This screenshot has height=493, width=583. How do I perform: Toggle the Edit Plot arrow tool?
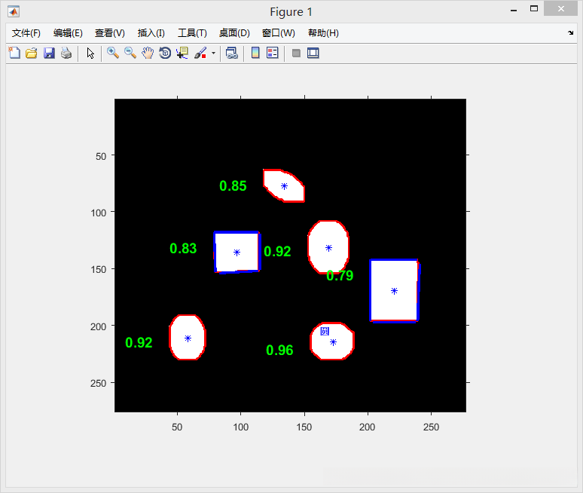[90, 53]
